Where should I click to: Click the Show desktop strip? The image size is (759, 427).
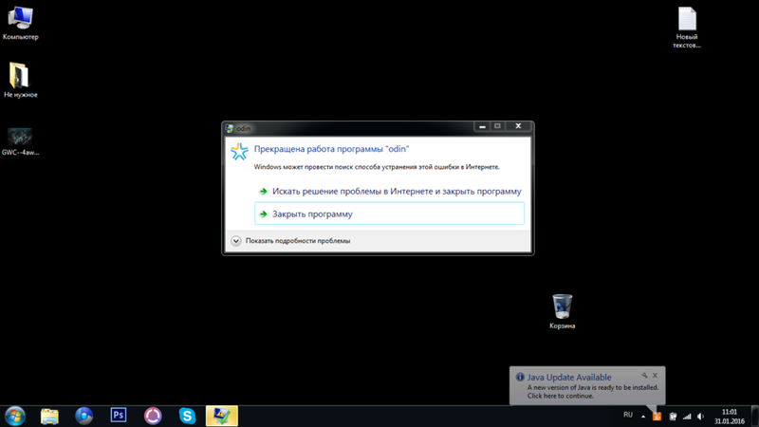(755, 417)
